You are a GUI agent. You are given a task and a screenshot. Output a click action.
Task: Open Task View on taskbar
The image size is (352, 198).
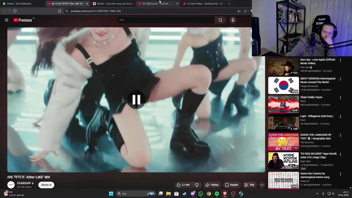click(x=161, y=194)
